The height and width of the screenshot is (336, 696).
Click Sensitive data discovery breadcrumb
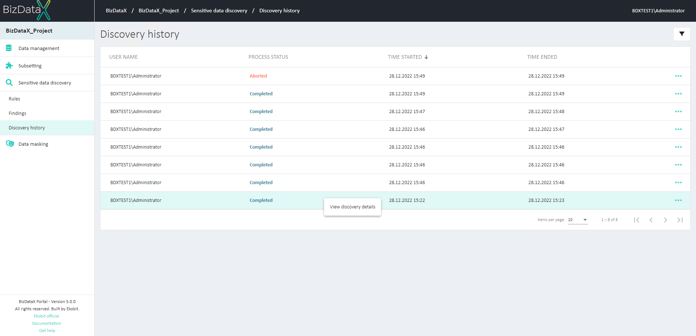(x=219, y=11)
